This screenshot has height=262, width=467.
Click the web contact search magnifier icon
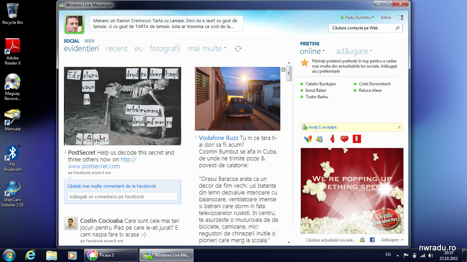click(397, 28)
